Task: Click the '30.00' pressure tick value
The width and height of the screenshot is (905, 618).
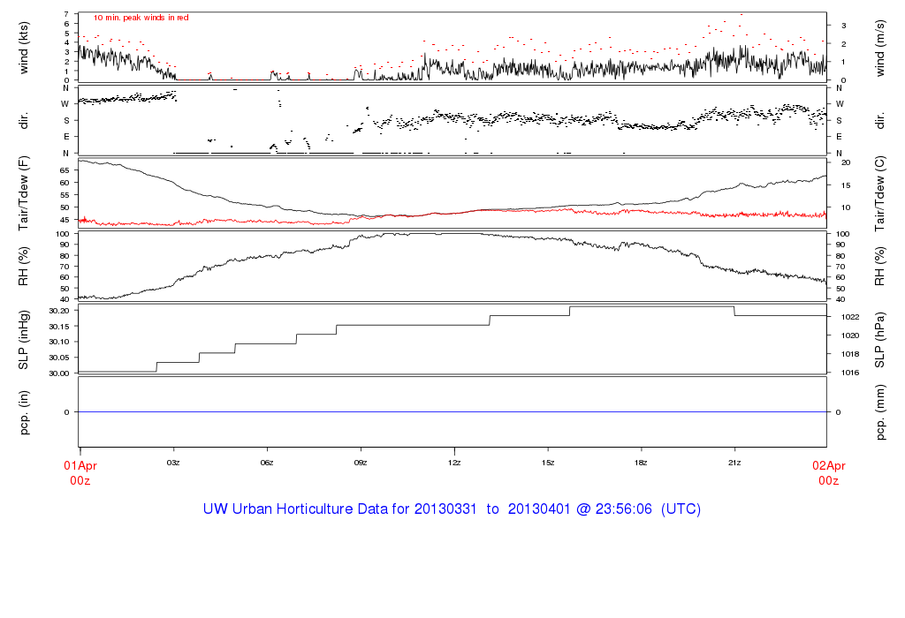Action: 59,373
